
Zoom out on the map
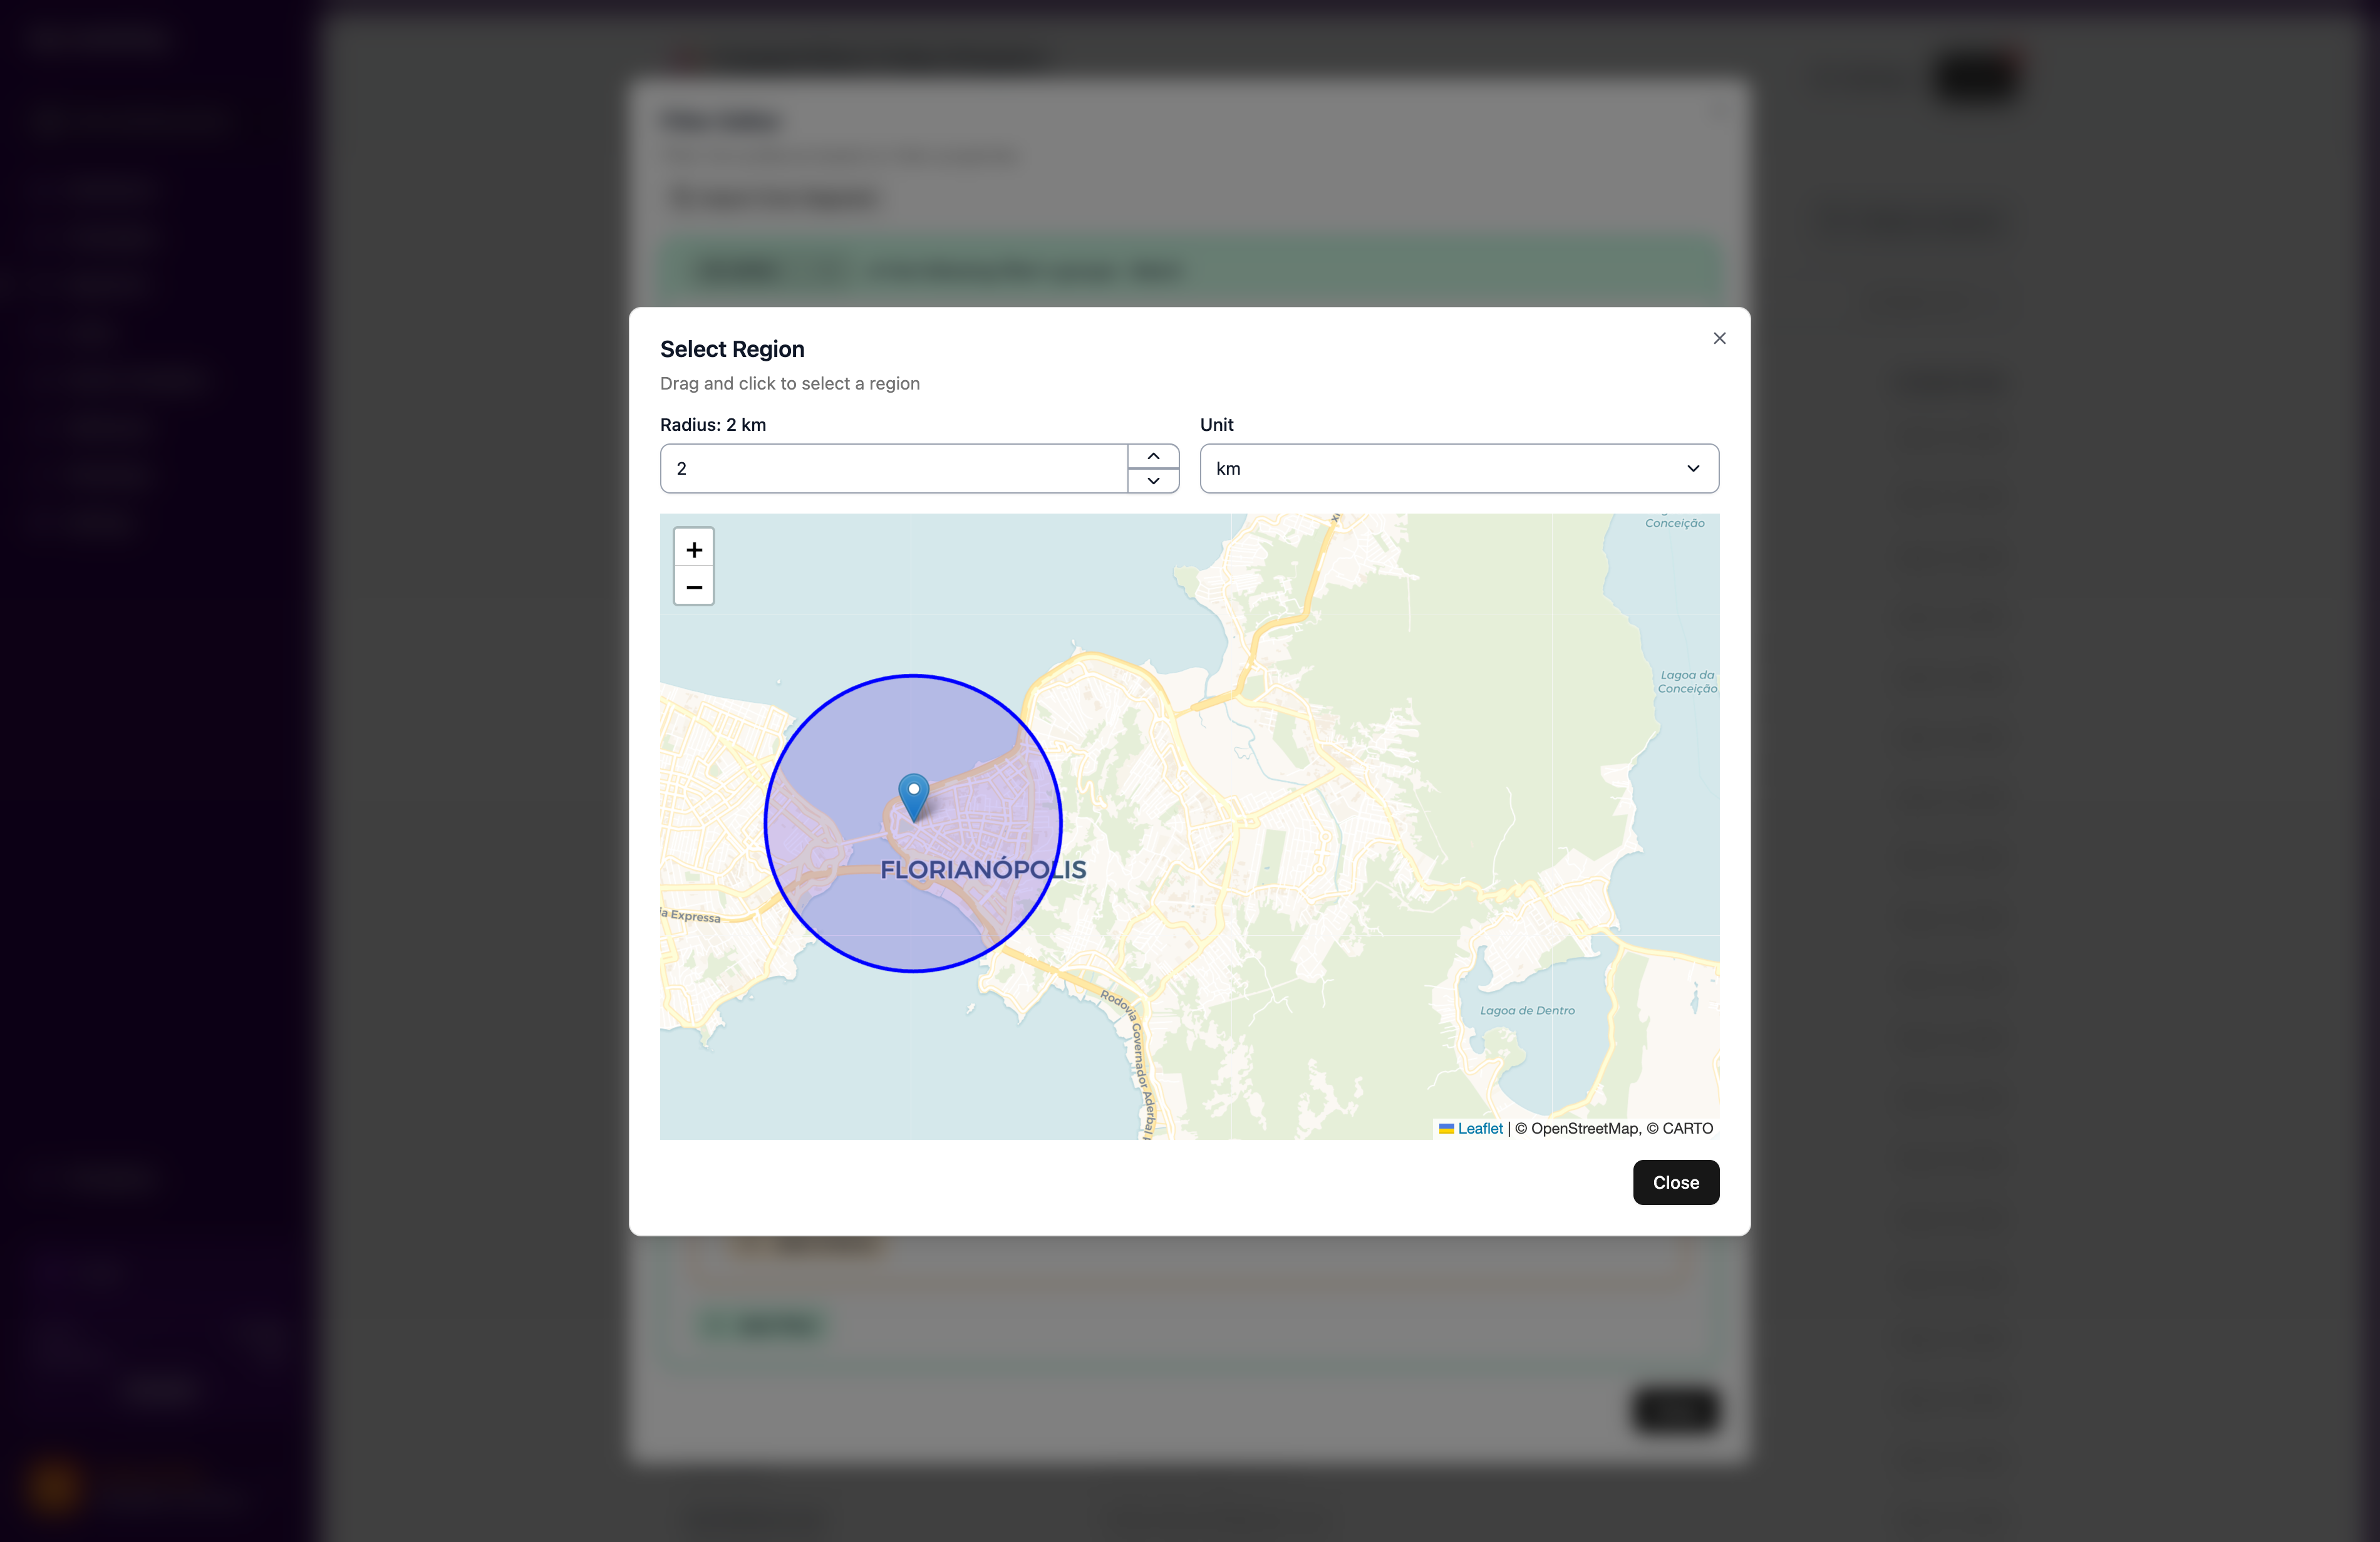pos(694,586)
